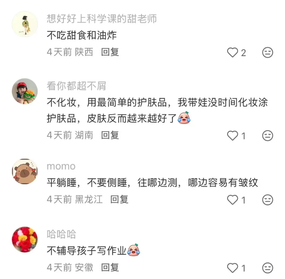The width and height of the screenshot is (285, 279).
Task: Reply to momo's 黑龙江 comment
Action: click(x=120, y=199)
